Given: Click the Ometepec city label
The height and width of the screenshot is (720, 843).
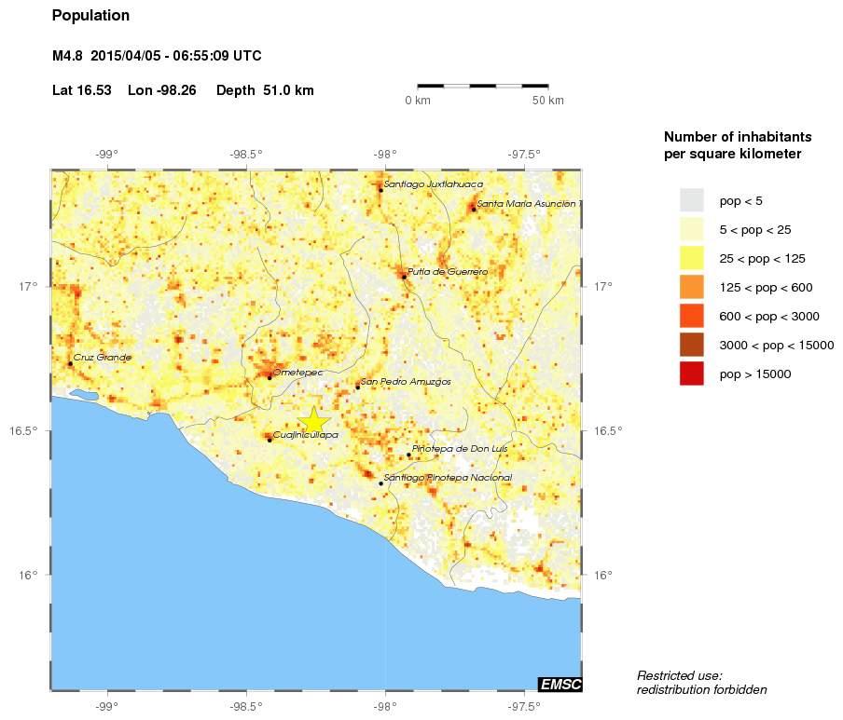Looking at the screenshot, I should (x=297, y=372).
